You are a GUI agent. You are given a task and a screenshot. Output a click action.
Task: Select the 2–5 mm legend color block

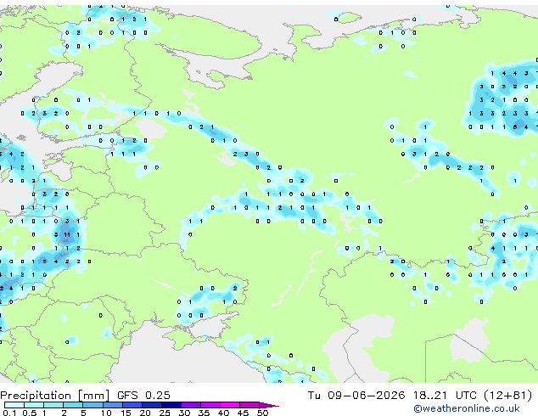pyautogui.click(x=73, y=405)
